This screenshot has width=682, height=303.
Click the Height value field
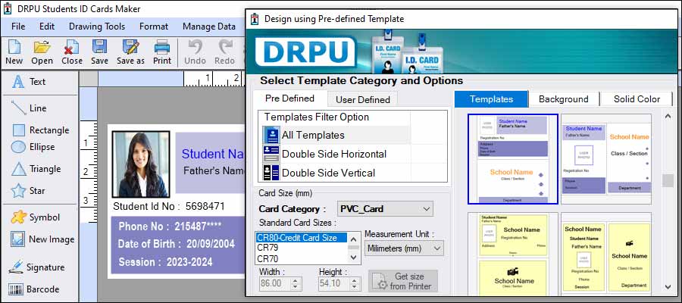(334, 284)
